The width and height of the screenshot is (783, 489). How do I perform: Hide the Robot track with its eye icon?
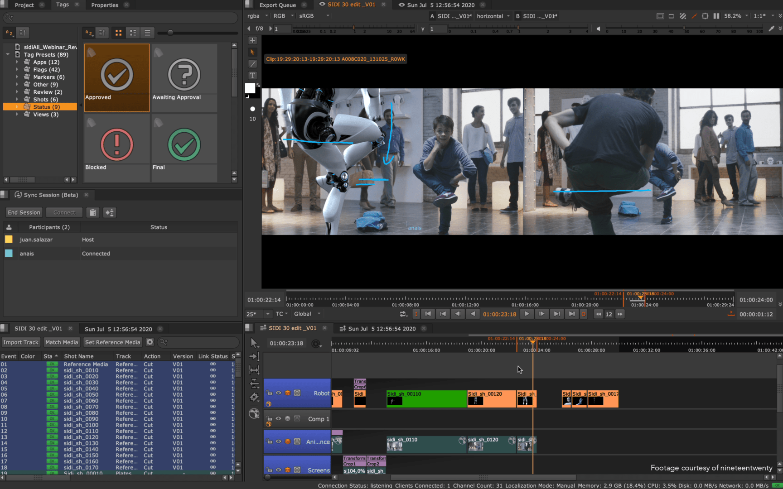(278, 393)
